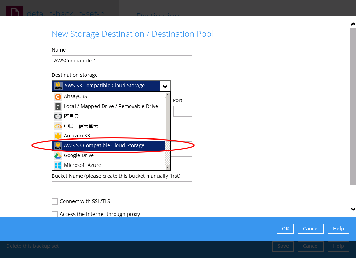Click the Local drive icon in list
Image resolution: width=356 pixels, height=258 pixels.
coord(58,106)
